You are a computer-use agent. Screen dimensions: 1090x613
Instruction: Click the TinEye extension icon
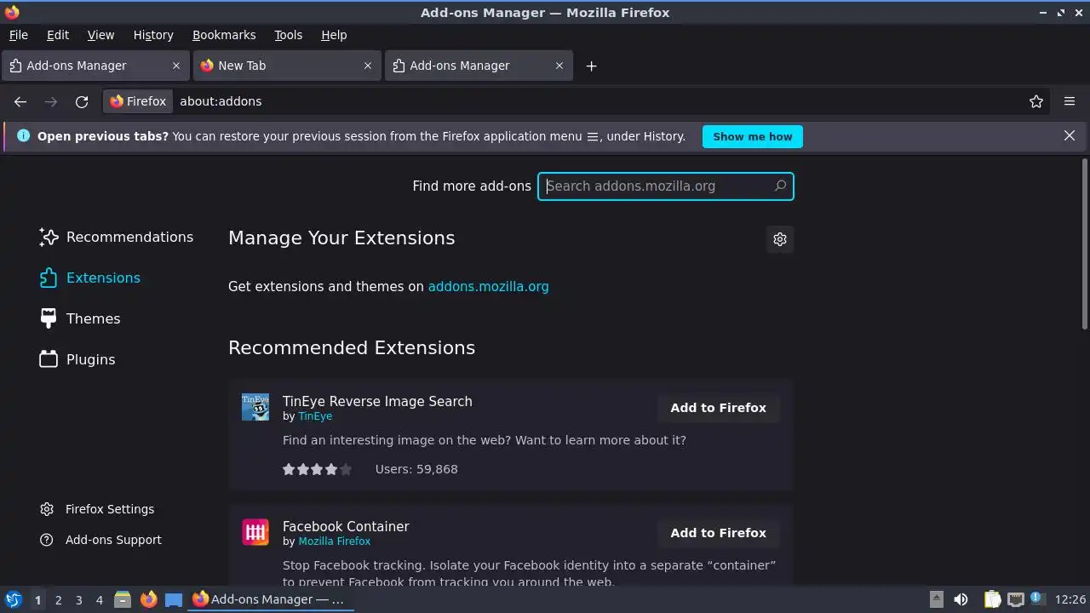click(x=255, y=407)
